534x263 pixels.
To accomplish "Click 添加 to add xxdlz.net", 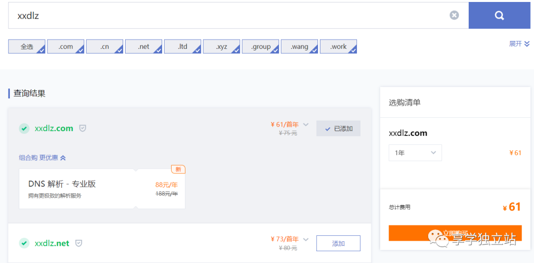I will [x=338, y=243].
